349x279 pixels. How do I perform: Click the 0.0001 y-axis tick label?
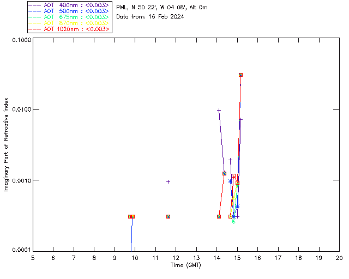click(21, 250)
